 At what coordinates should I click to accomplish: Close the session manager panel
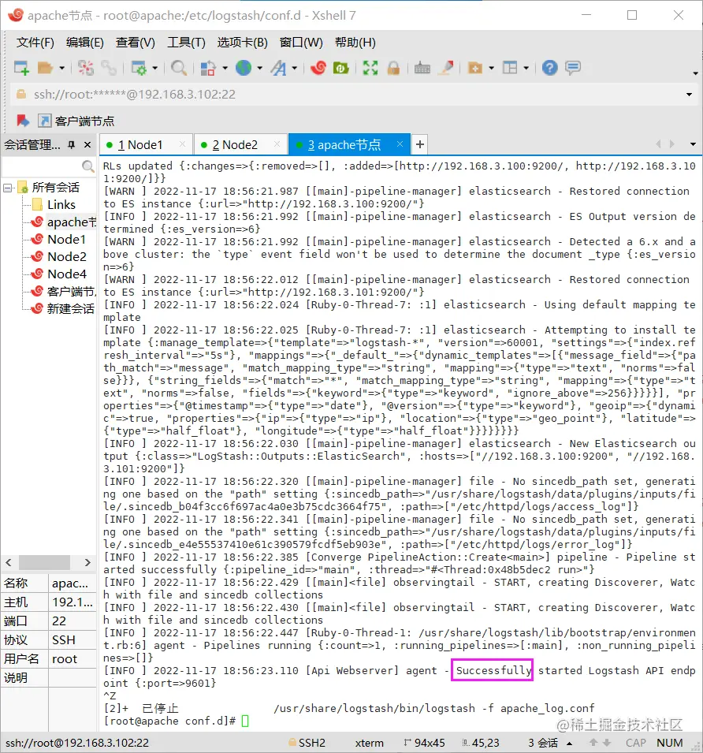click(x=87, y=144)
